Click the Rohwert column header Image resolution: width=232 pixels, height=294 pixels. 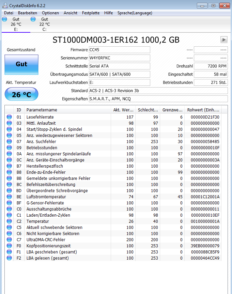coord(203,110)
